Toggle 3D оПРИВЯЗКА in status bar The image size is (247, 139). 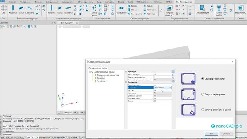(x=58, y=137)
